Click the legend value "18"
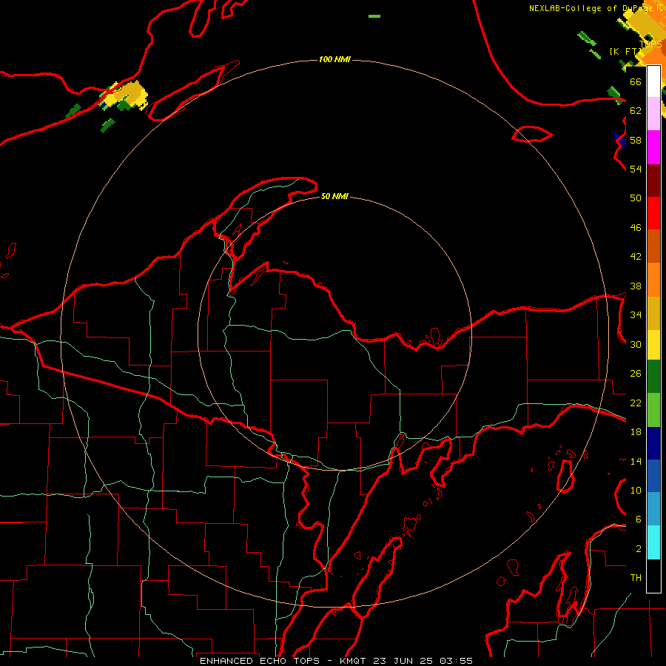The image size is (666, 666). 636,432
